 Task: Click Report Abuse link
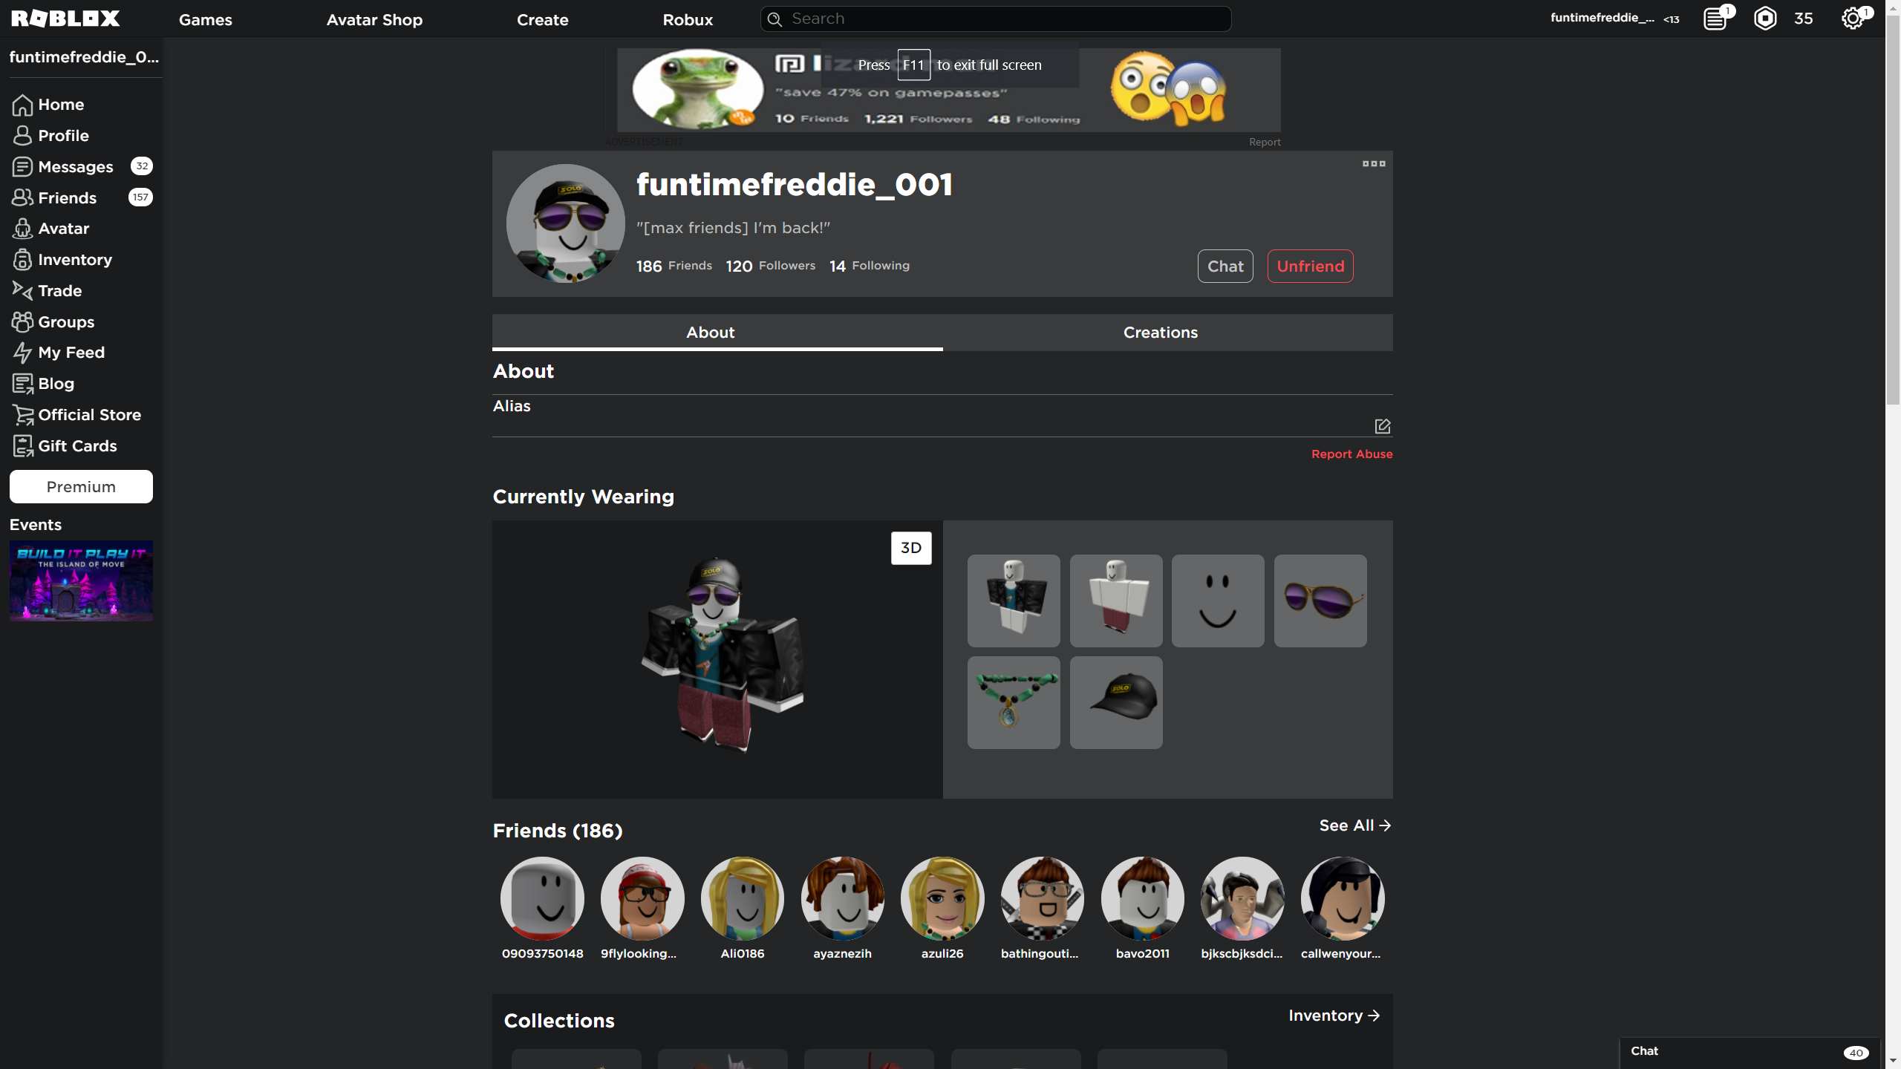tap(1351, 453)
